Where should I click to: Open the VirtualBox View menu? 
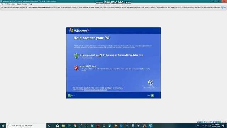coord(13,4)
